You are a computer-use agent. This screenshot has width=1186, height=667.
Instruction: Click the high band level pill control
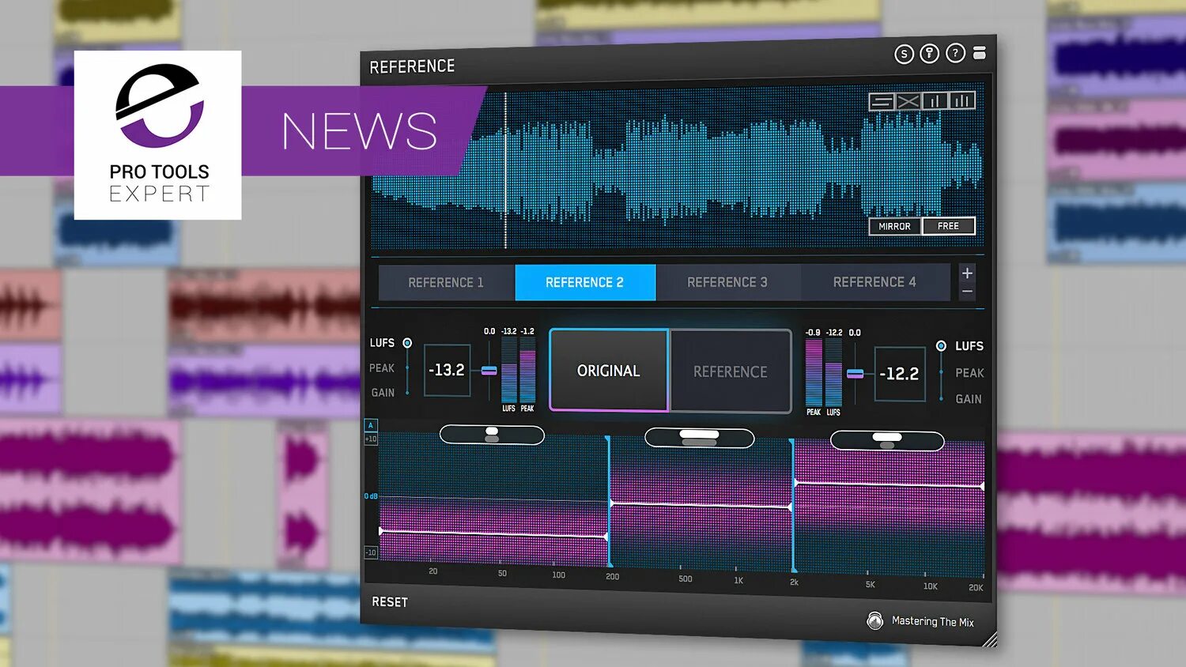887,441
